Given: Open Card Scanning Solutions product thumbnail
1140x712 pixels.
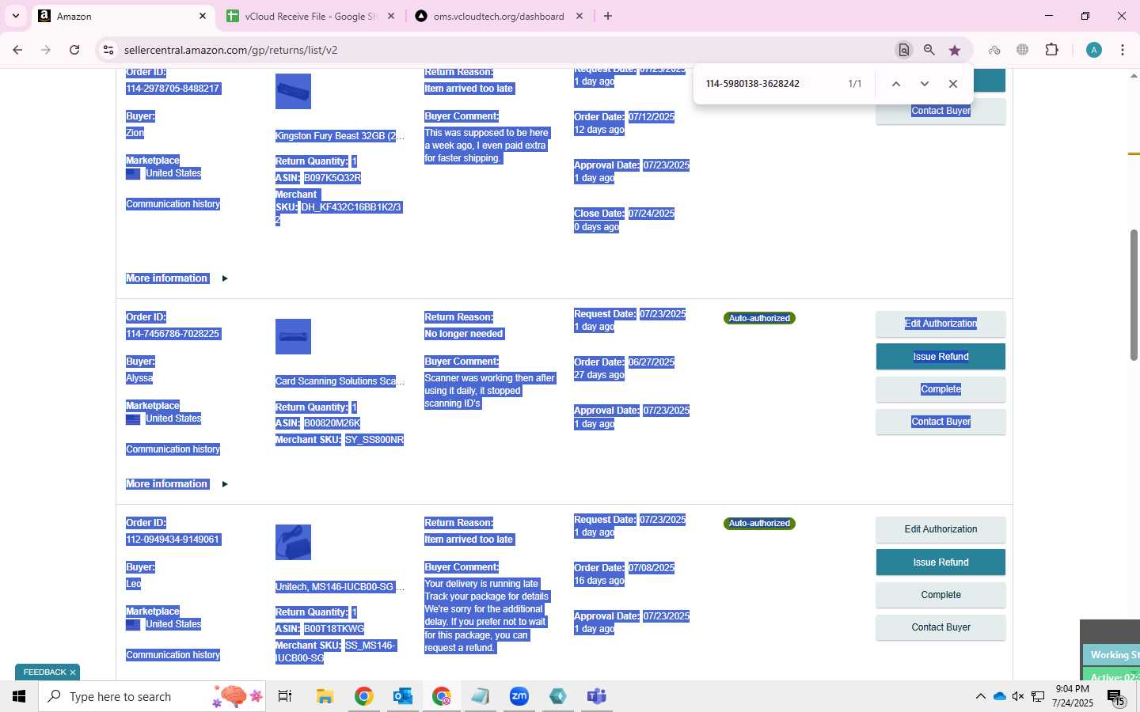Looking at the screenshot, I should point(293,337).
